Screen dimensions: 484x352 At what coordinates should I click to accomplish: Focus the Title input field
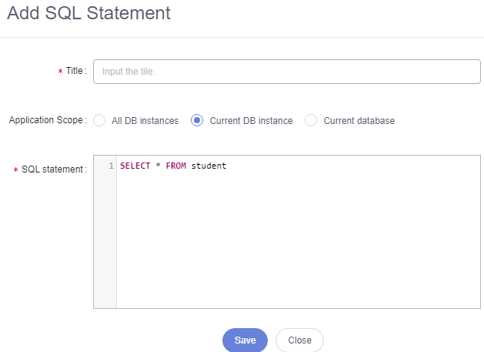point(287,72)
